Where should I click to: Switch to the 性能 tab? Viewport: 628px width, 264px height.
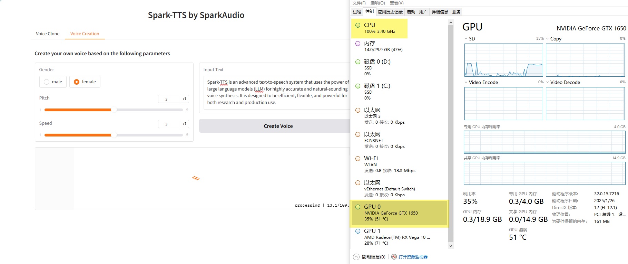[x=370, y=11]
